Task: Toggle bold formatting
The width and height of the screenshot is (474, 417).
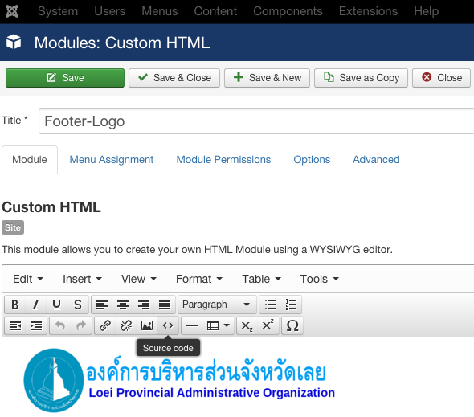Action: 14,305
